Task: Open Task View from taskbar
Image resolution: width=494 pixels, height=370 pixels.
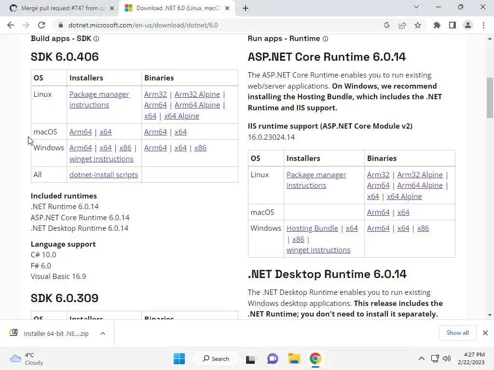Action: (250, 358)
